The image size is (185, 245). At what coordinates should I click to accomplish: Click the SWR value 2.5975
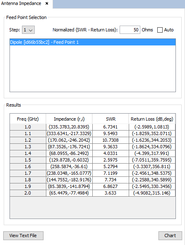(x=111, y=160)
